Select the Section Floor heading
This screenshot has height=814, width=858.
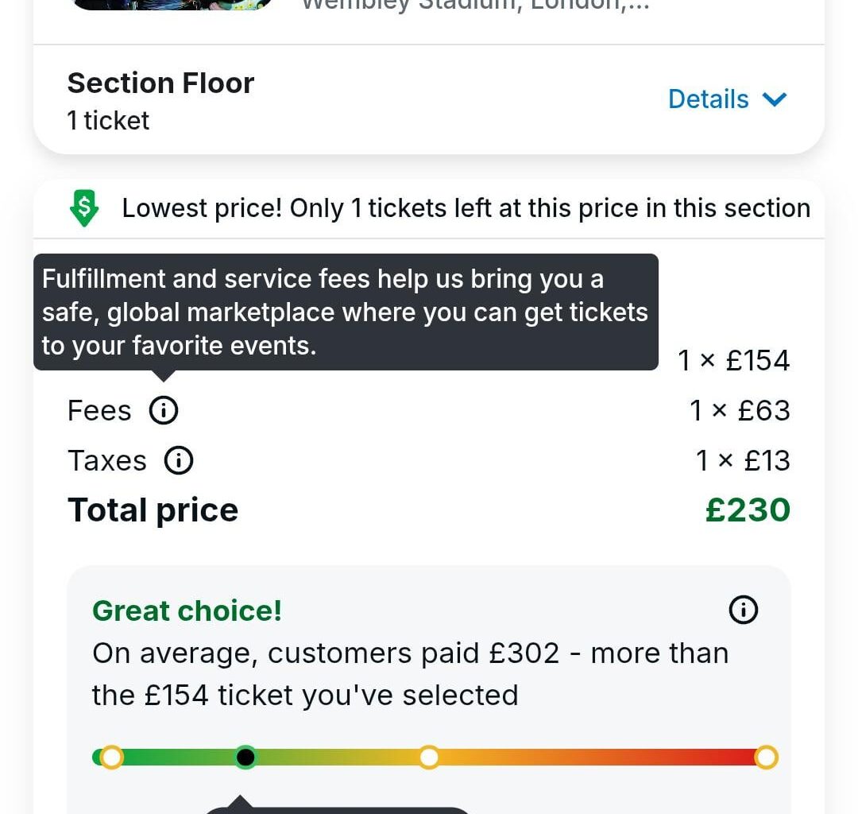click(160, 83)
